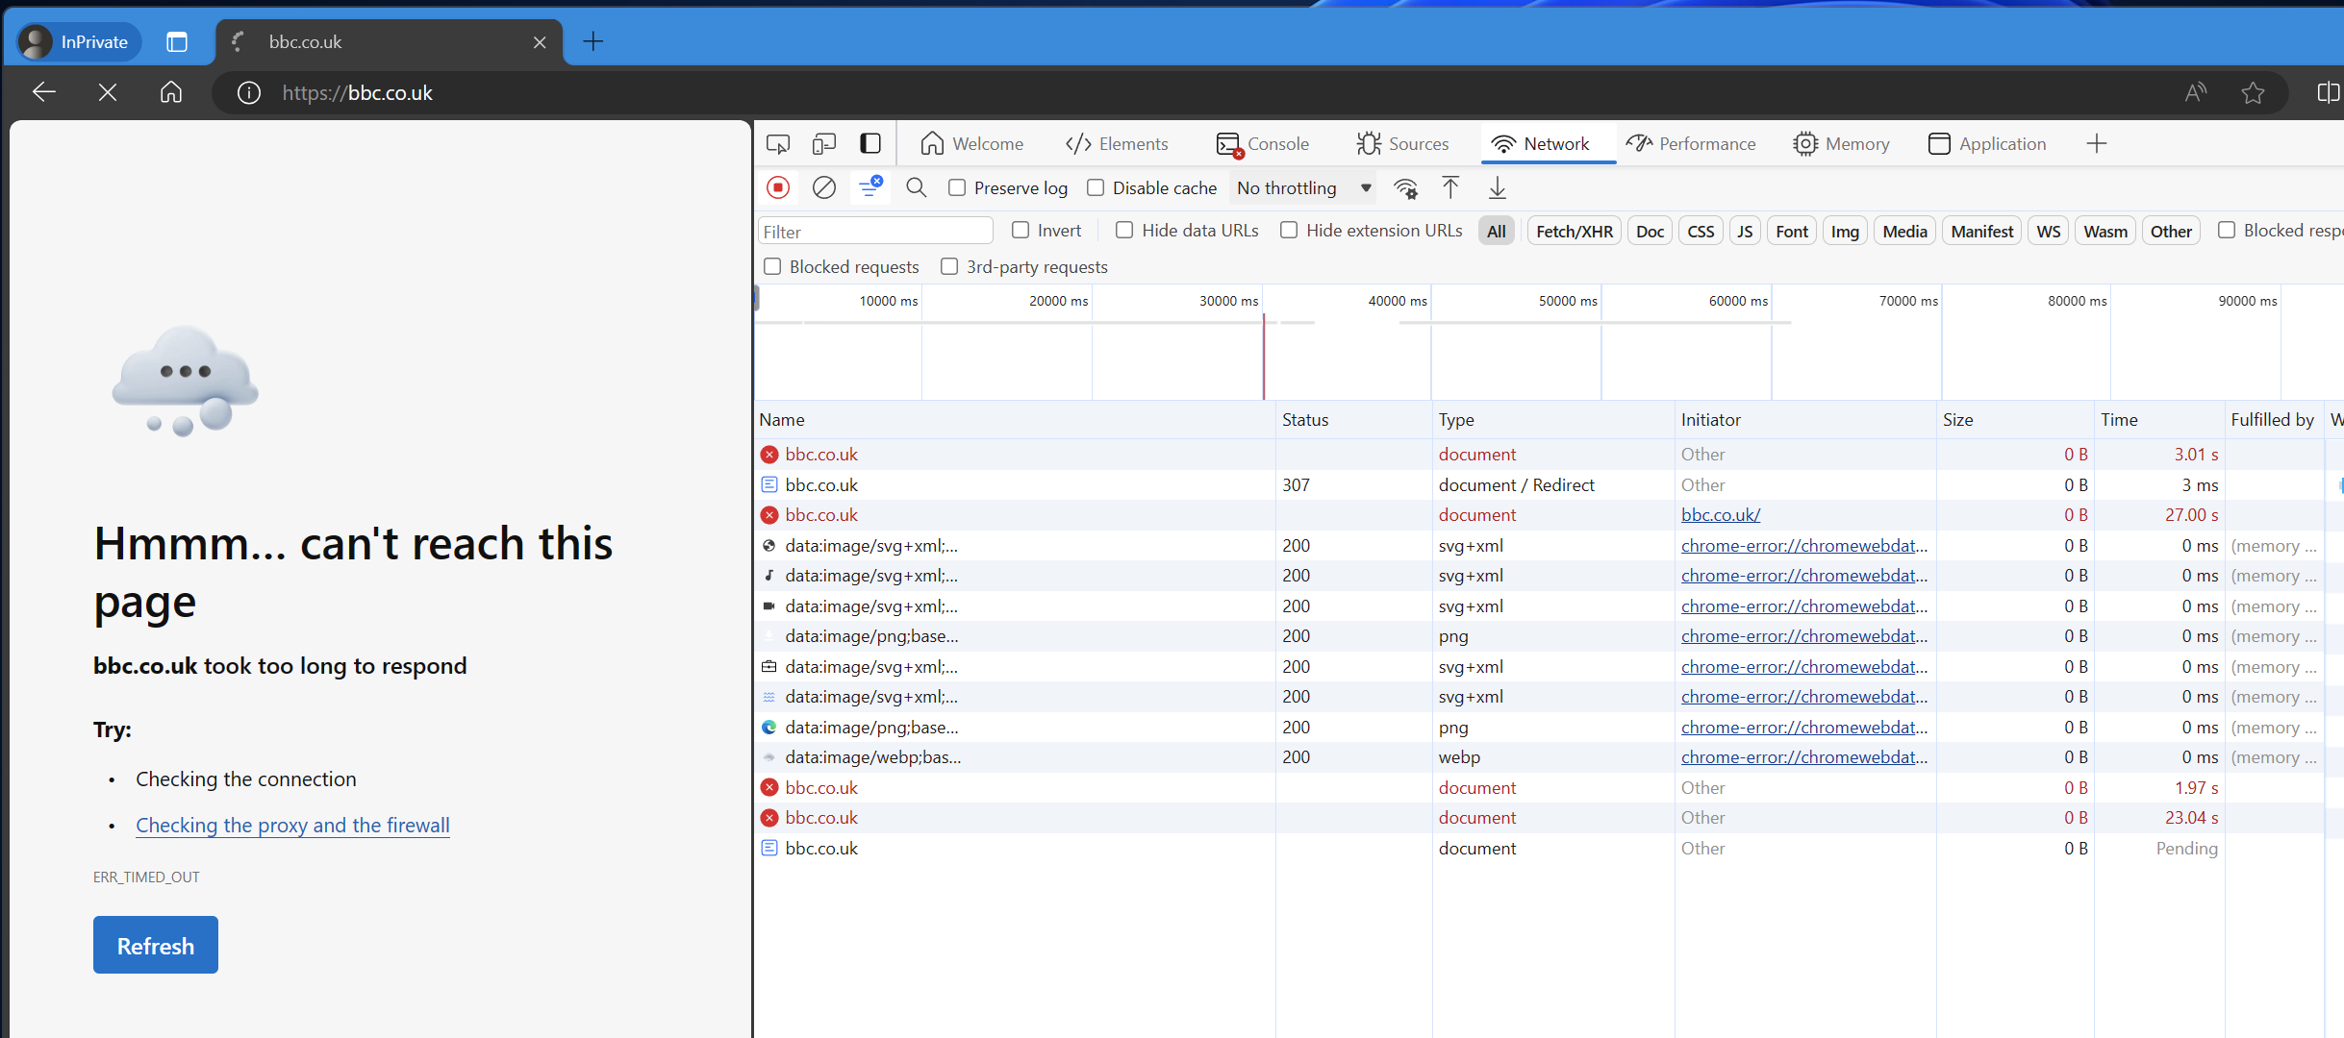
Task: Click the InPrivate profile badge
Action: coord(78,41)
